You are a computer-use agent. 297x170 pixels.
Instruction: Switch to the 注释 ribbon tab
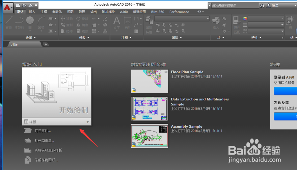coord(44,12)
